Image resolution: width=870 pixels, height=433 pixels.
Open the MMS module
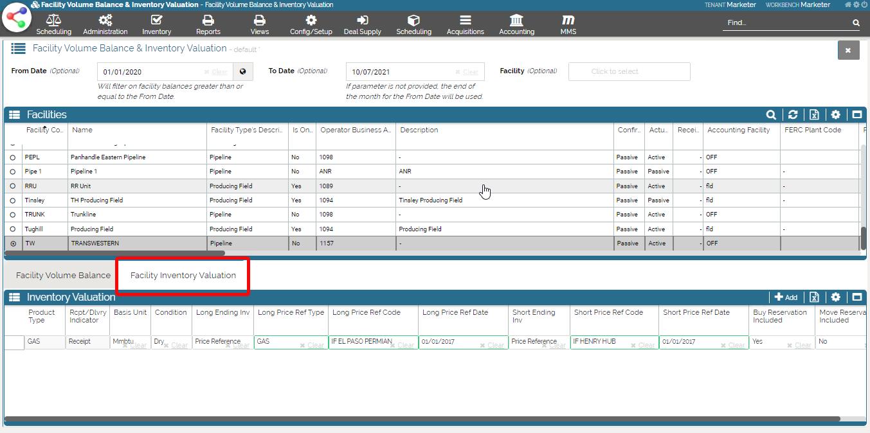point(568,25)
